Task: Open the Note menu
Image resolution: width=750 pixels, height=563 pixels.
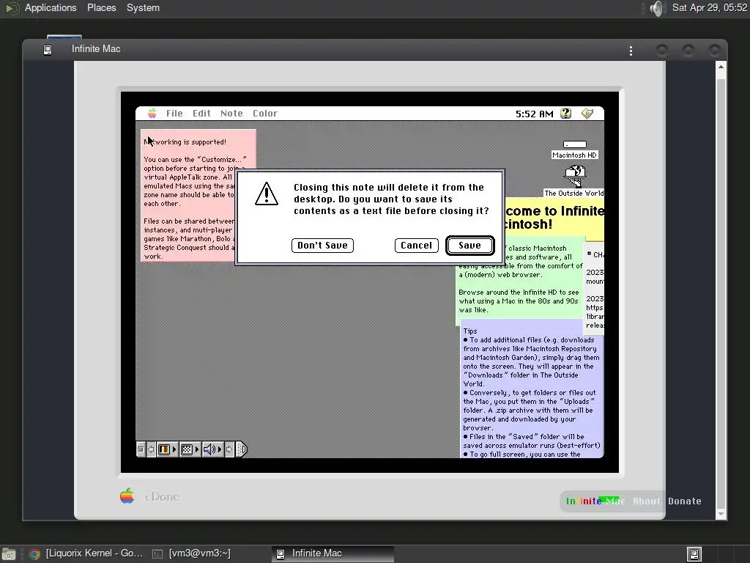Action: (231, 114)
